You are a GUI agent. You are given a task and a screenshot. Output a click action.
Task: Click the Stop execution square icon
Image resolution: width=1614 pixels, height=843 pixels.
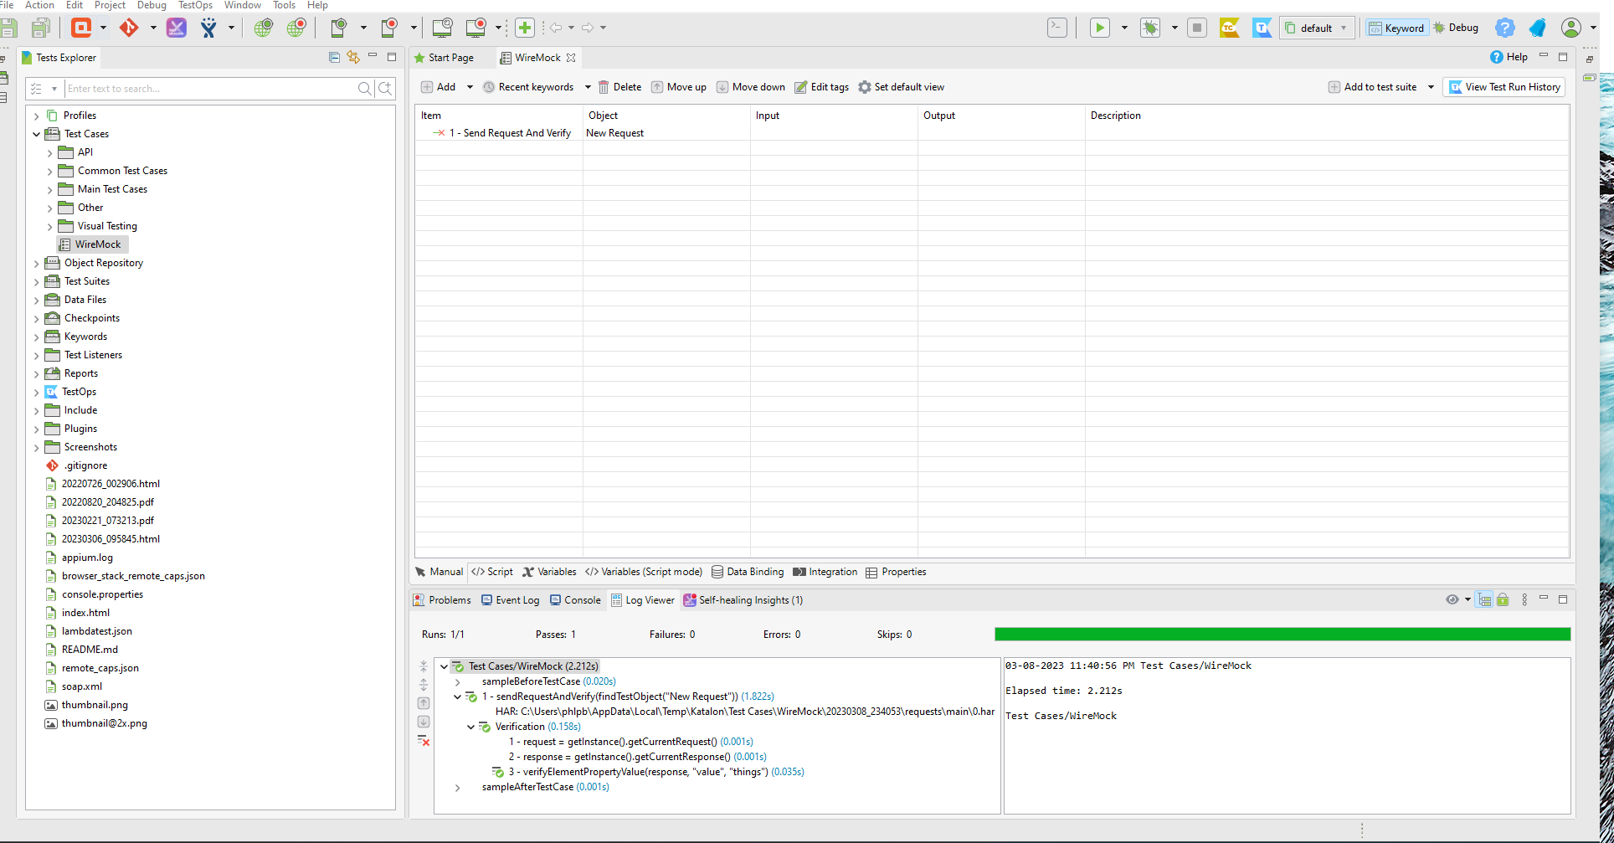click(x=1197, y=28)
